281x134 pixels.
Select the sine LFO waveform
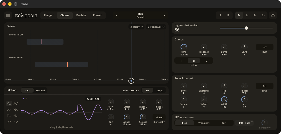(x=9, y=103)
